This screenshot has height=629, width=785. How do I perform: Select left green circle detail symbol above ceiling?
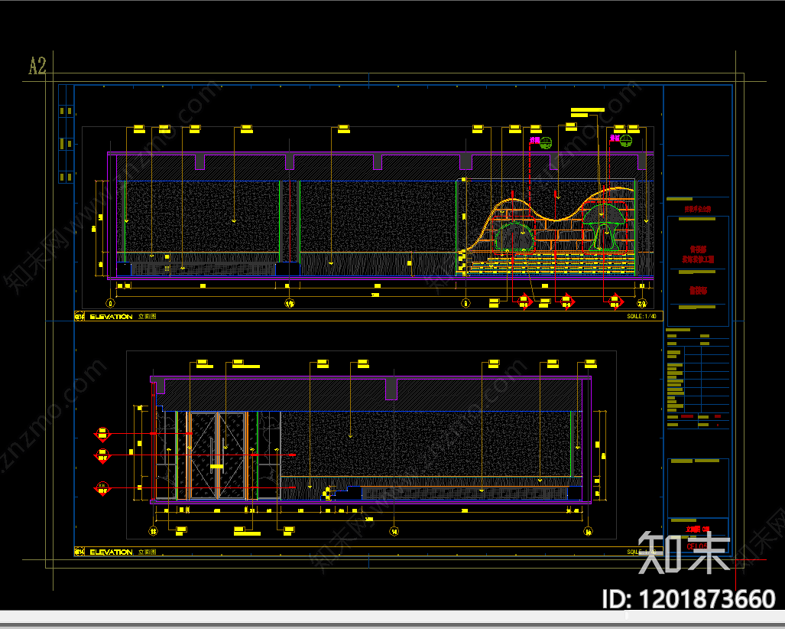[x=546, y=143]
